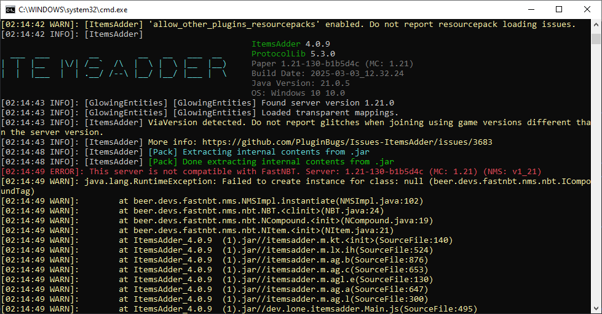The height and width of the screenshot is (314, 602).
Task: Click '[Pack] Done extracting internal contents' line
Action: click(271, 161)
